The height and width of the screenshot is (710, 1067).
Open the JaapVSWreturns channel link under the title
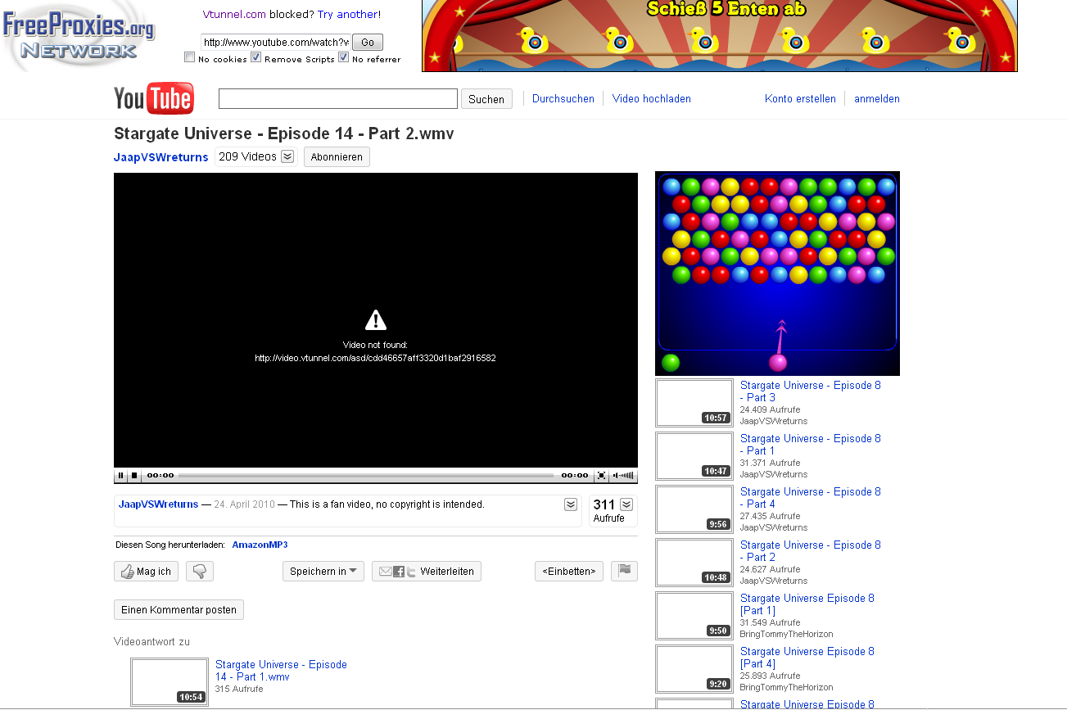161,157
